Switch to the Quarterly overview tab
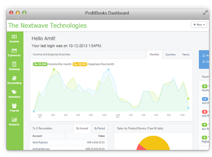Viewport: 212px width, 157px height. click(x=170, y=55)
